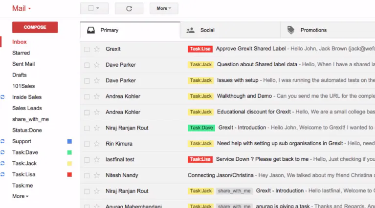This screenshot has height=208, width=375.
Task: Click the COMPOSE button
Action: (x=35, y=27)
